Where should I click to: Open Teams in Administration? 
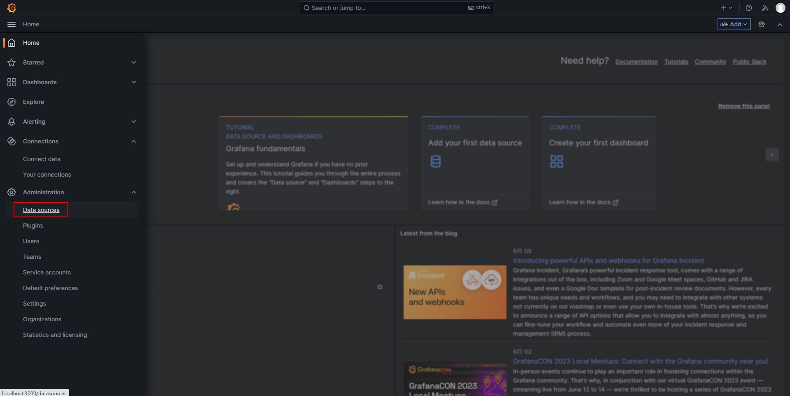click(32, 257)
